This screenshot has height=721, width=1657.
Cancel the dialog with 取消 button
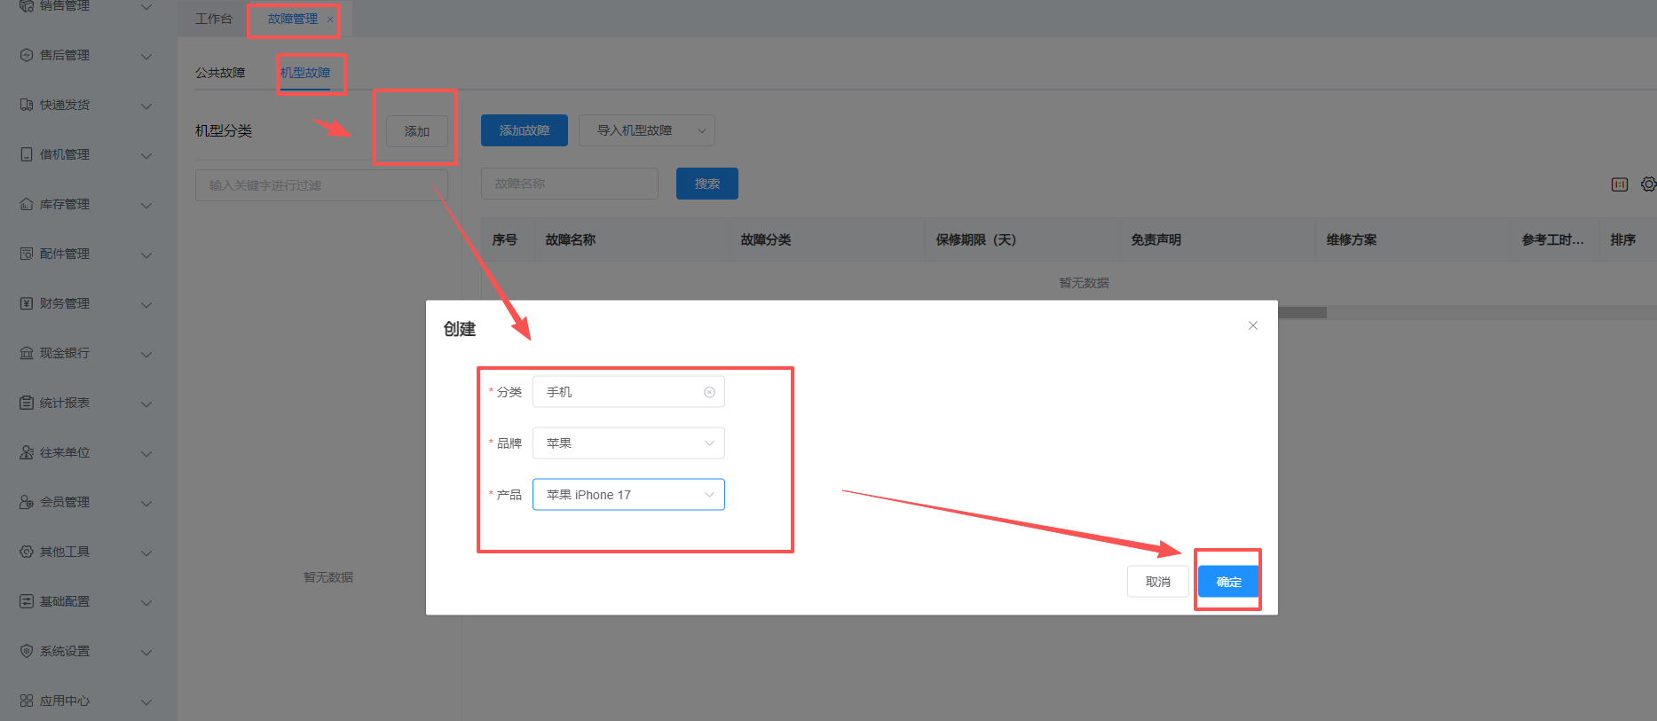point(1157,582)
